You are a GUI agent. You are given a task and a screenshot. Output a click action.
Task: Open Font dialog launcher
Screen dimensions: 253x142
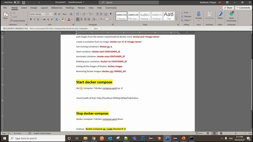point(73,24)
